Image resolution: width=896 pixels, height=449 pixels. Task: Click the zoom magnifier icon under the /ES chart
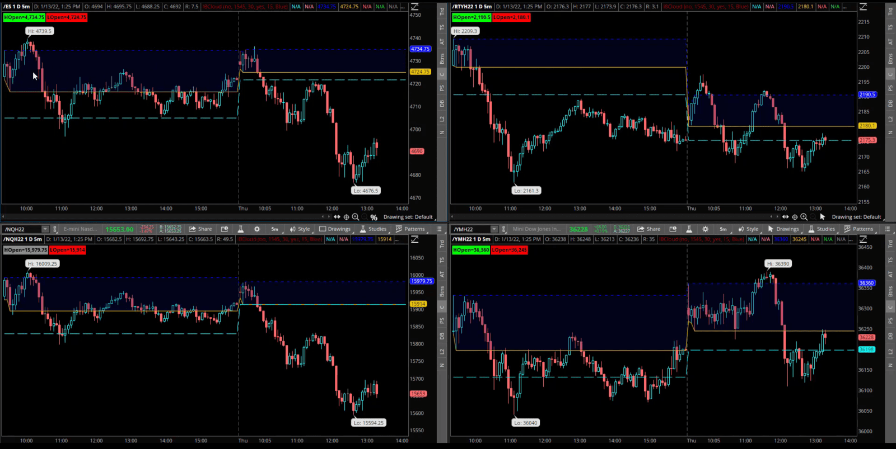(x=356, y=217)
